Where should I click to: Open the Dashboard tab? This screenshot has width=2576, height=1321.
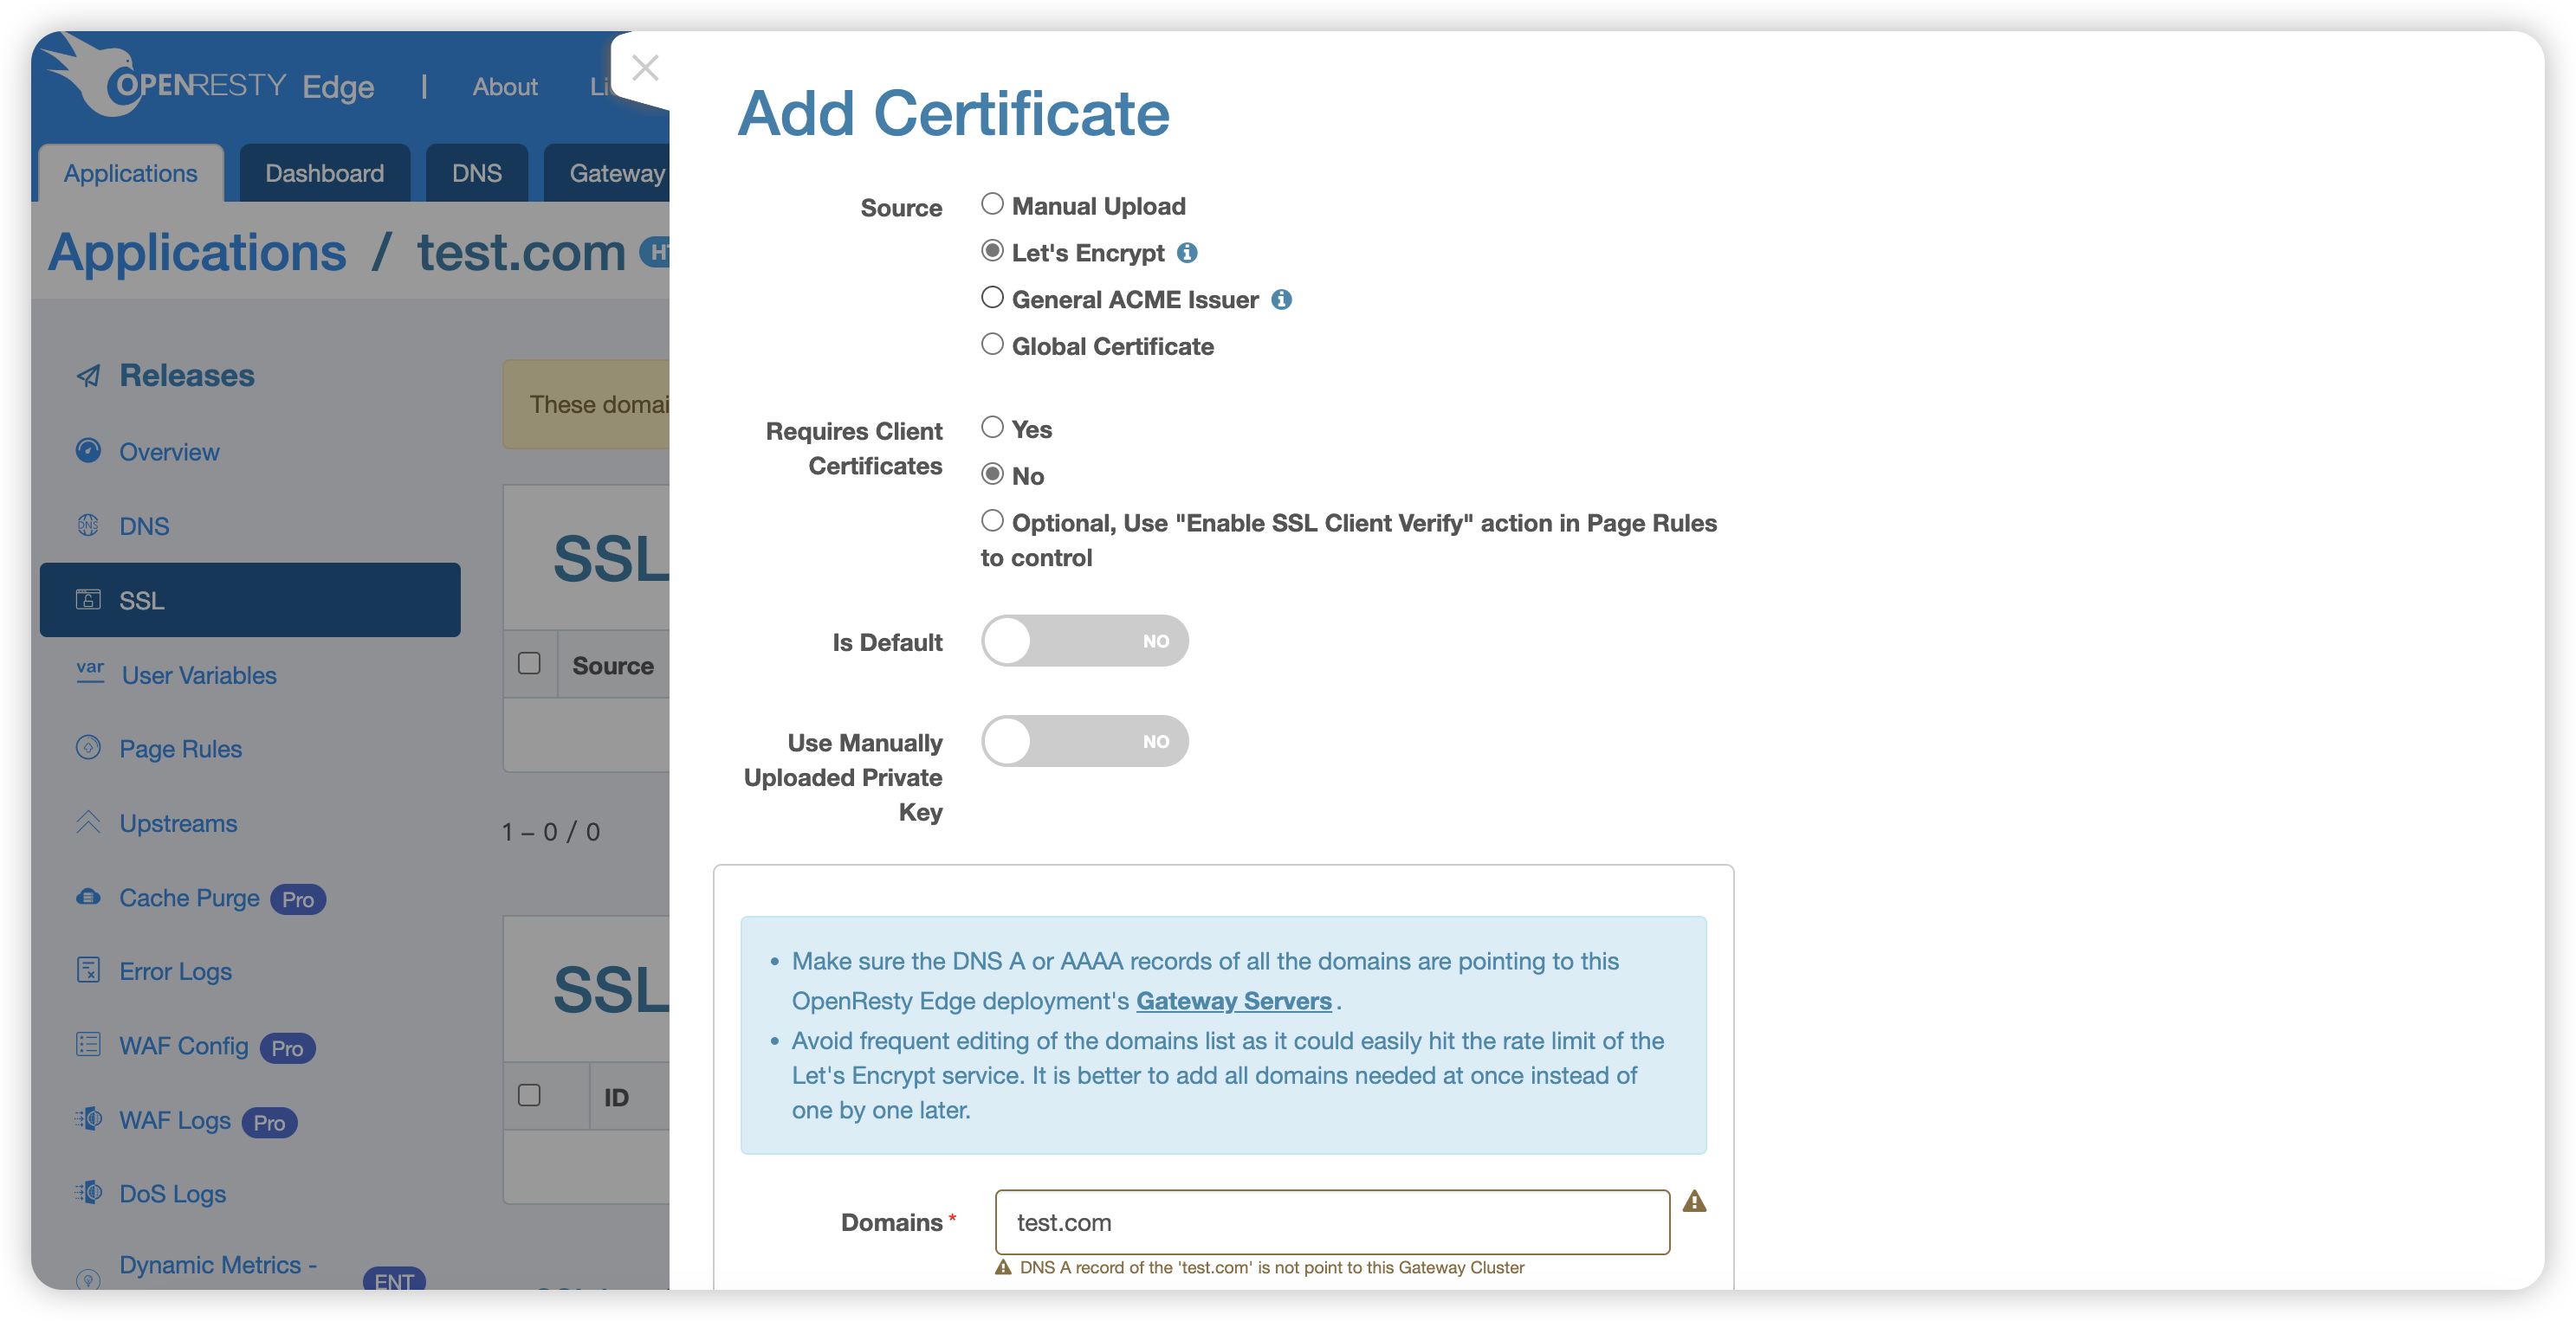(325, 173)
